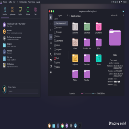This screenshot has height=129, width=129.
Task: Open the search tool in Dolphin toolbar
Action: click(51, 55)
